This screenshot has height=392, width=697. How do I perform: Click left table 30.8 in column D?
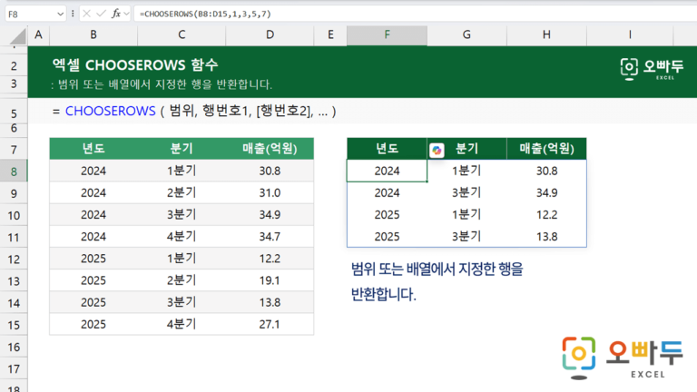pyautogui.click(x=270, y=171)
